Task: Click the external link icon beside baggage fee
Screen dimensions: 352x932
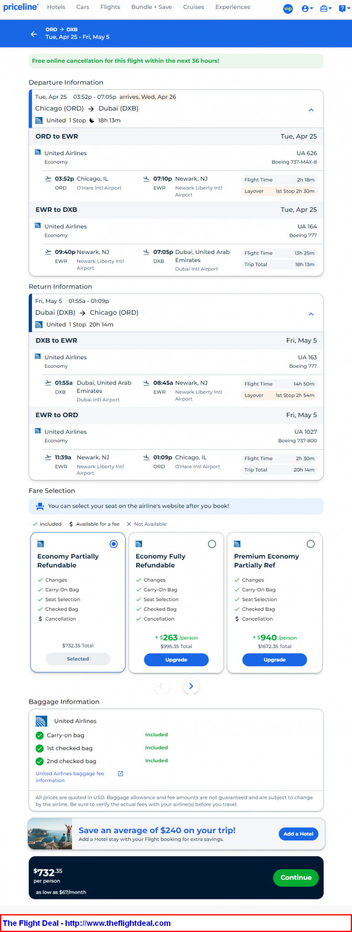Action: 120,774
